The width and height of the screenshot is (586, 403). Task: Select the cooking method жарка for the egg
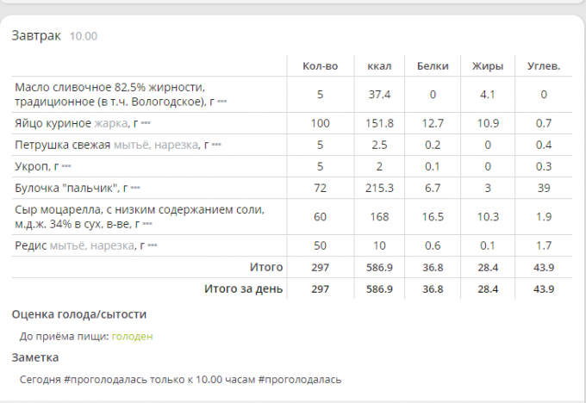pos(110,123)
